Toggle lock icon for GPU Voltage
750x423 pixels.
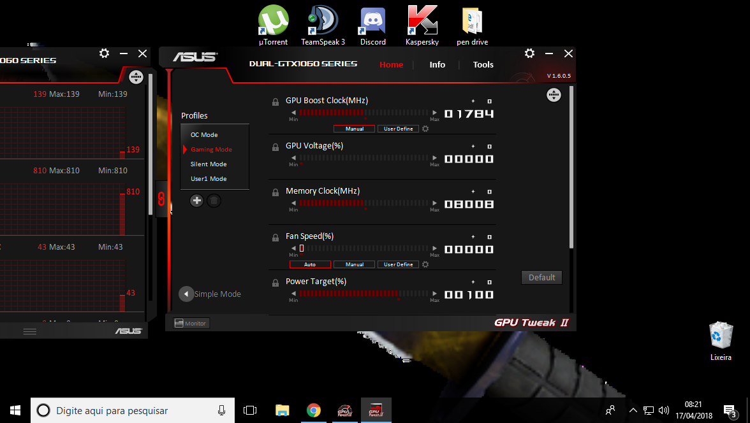point(276,147)
